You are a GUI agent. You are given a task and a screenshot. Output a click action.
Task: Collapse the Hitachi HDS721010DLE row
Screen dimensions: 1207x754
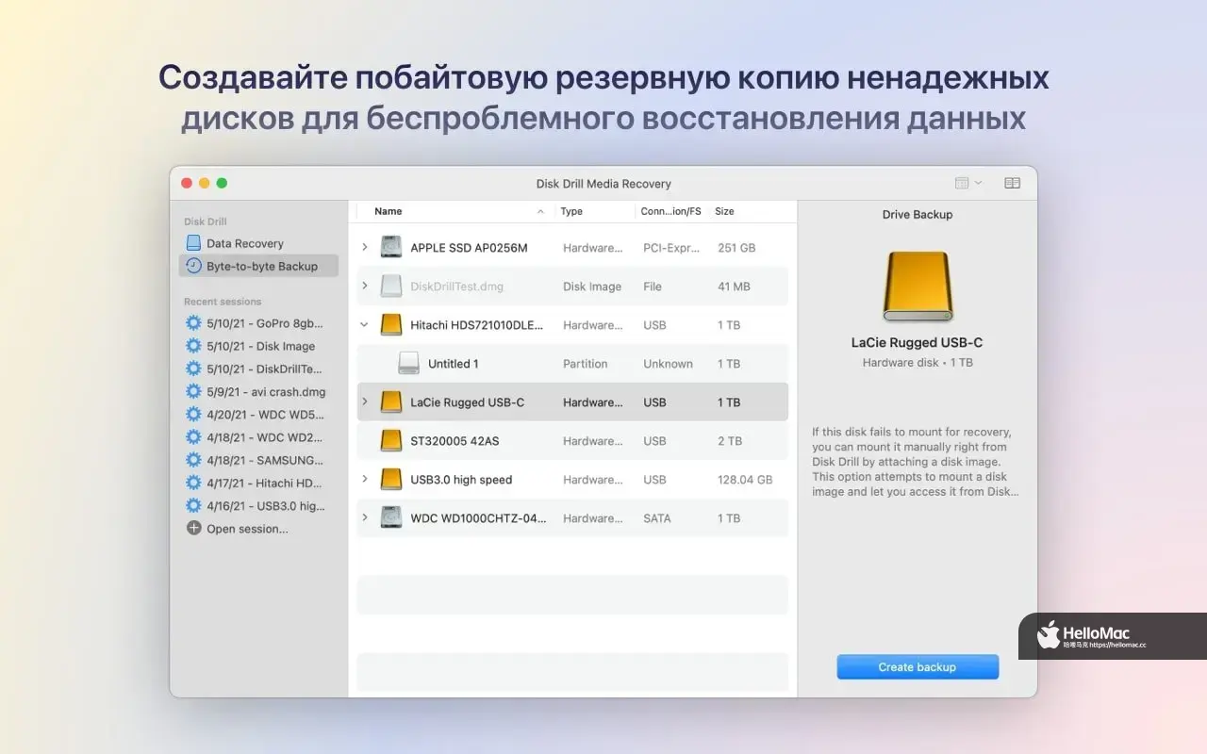(365, 325)
